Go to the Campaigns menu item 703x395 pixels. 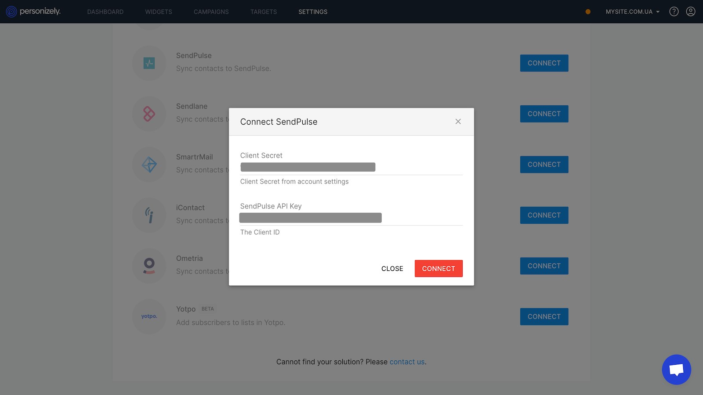(x=211, y=12)
